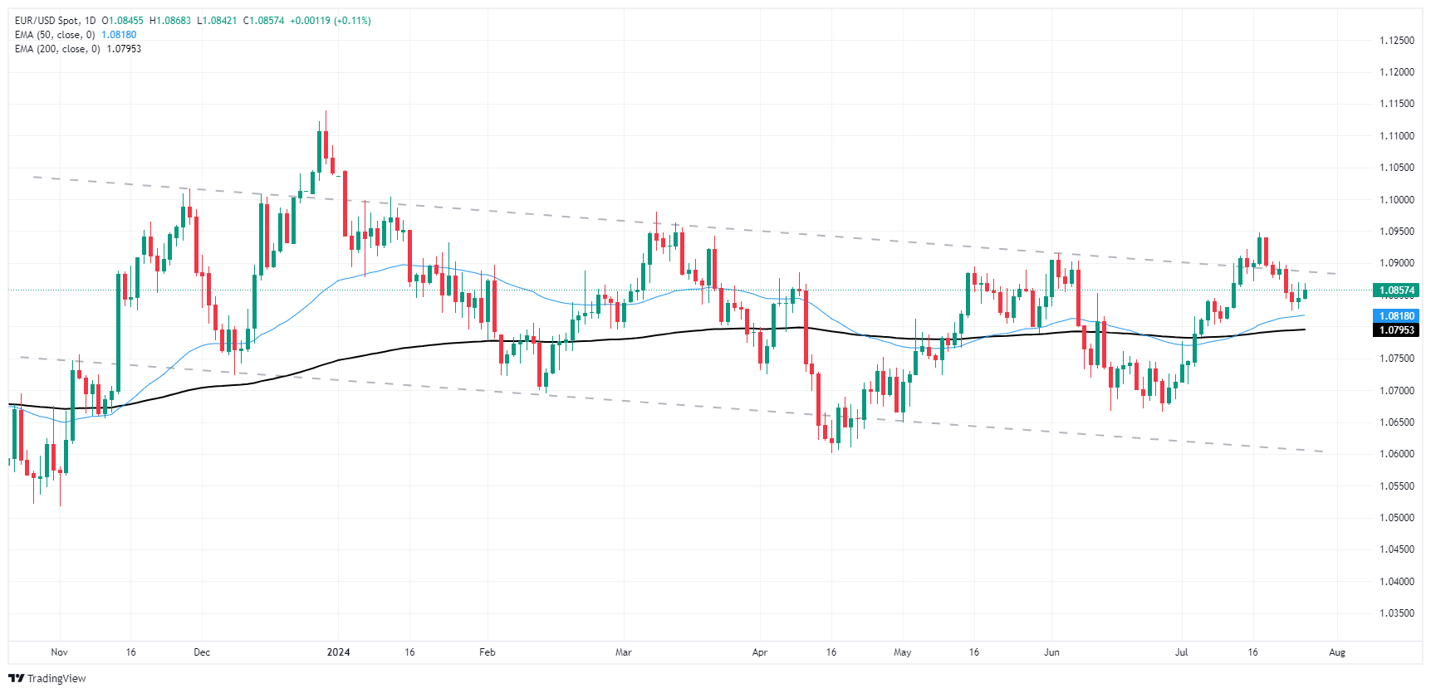1431x693 pixels.
Task: Select the Aug date label
Action: coord(1336,652)
